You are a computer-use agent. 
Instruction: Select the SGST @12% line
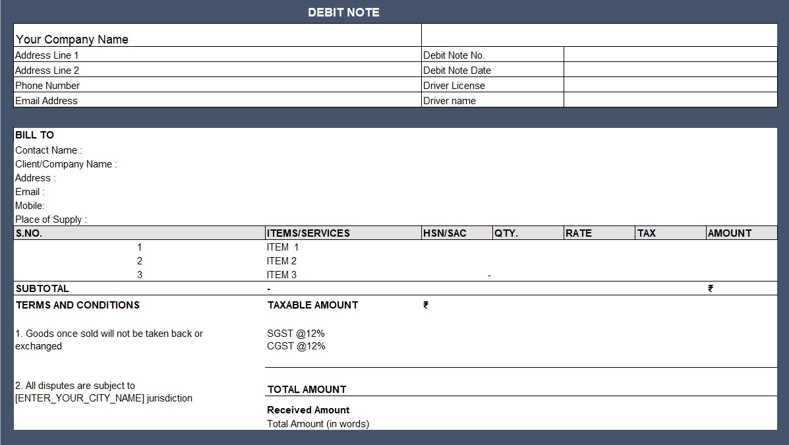click(295, 333)
